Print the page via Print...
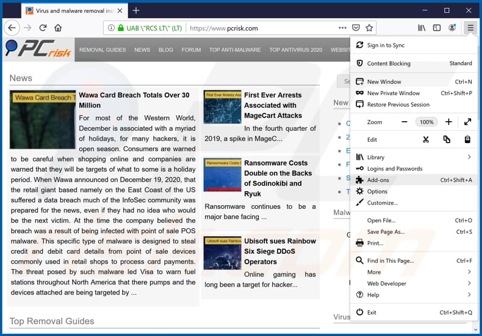 pyautogui.click(x=414, y=243)
